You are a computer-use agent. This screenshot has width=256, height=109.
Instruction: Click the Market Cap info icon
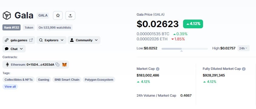click(158, 69)
